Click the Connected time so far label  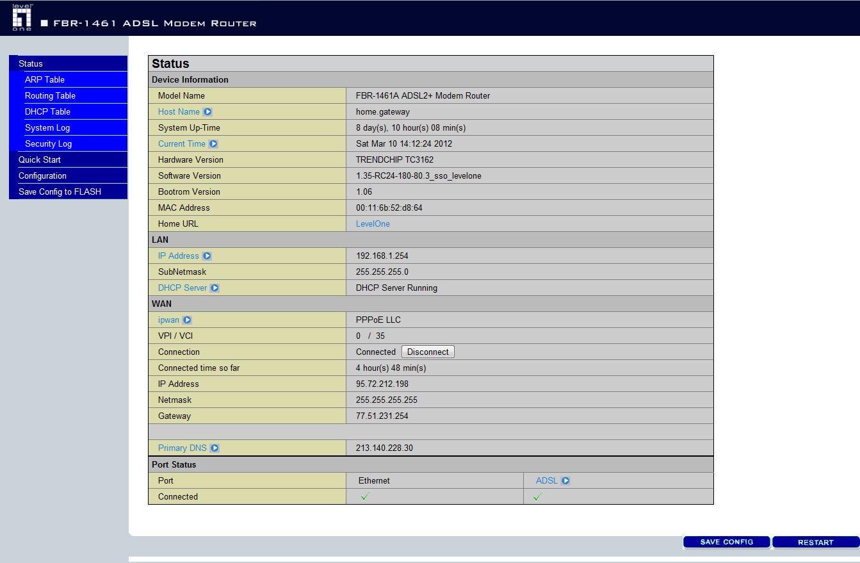click(199, 368)
